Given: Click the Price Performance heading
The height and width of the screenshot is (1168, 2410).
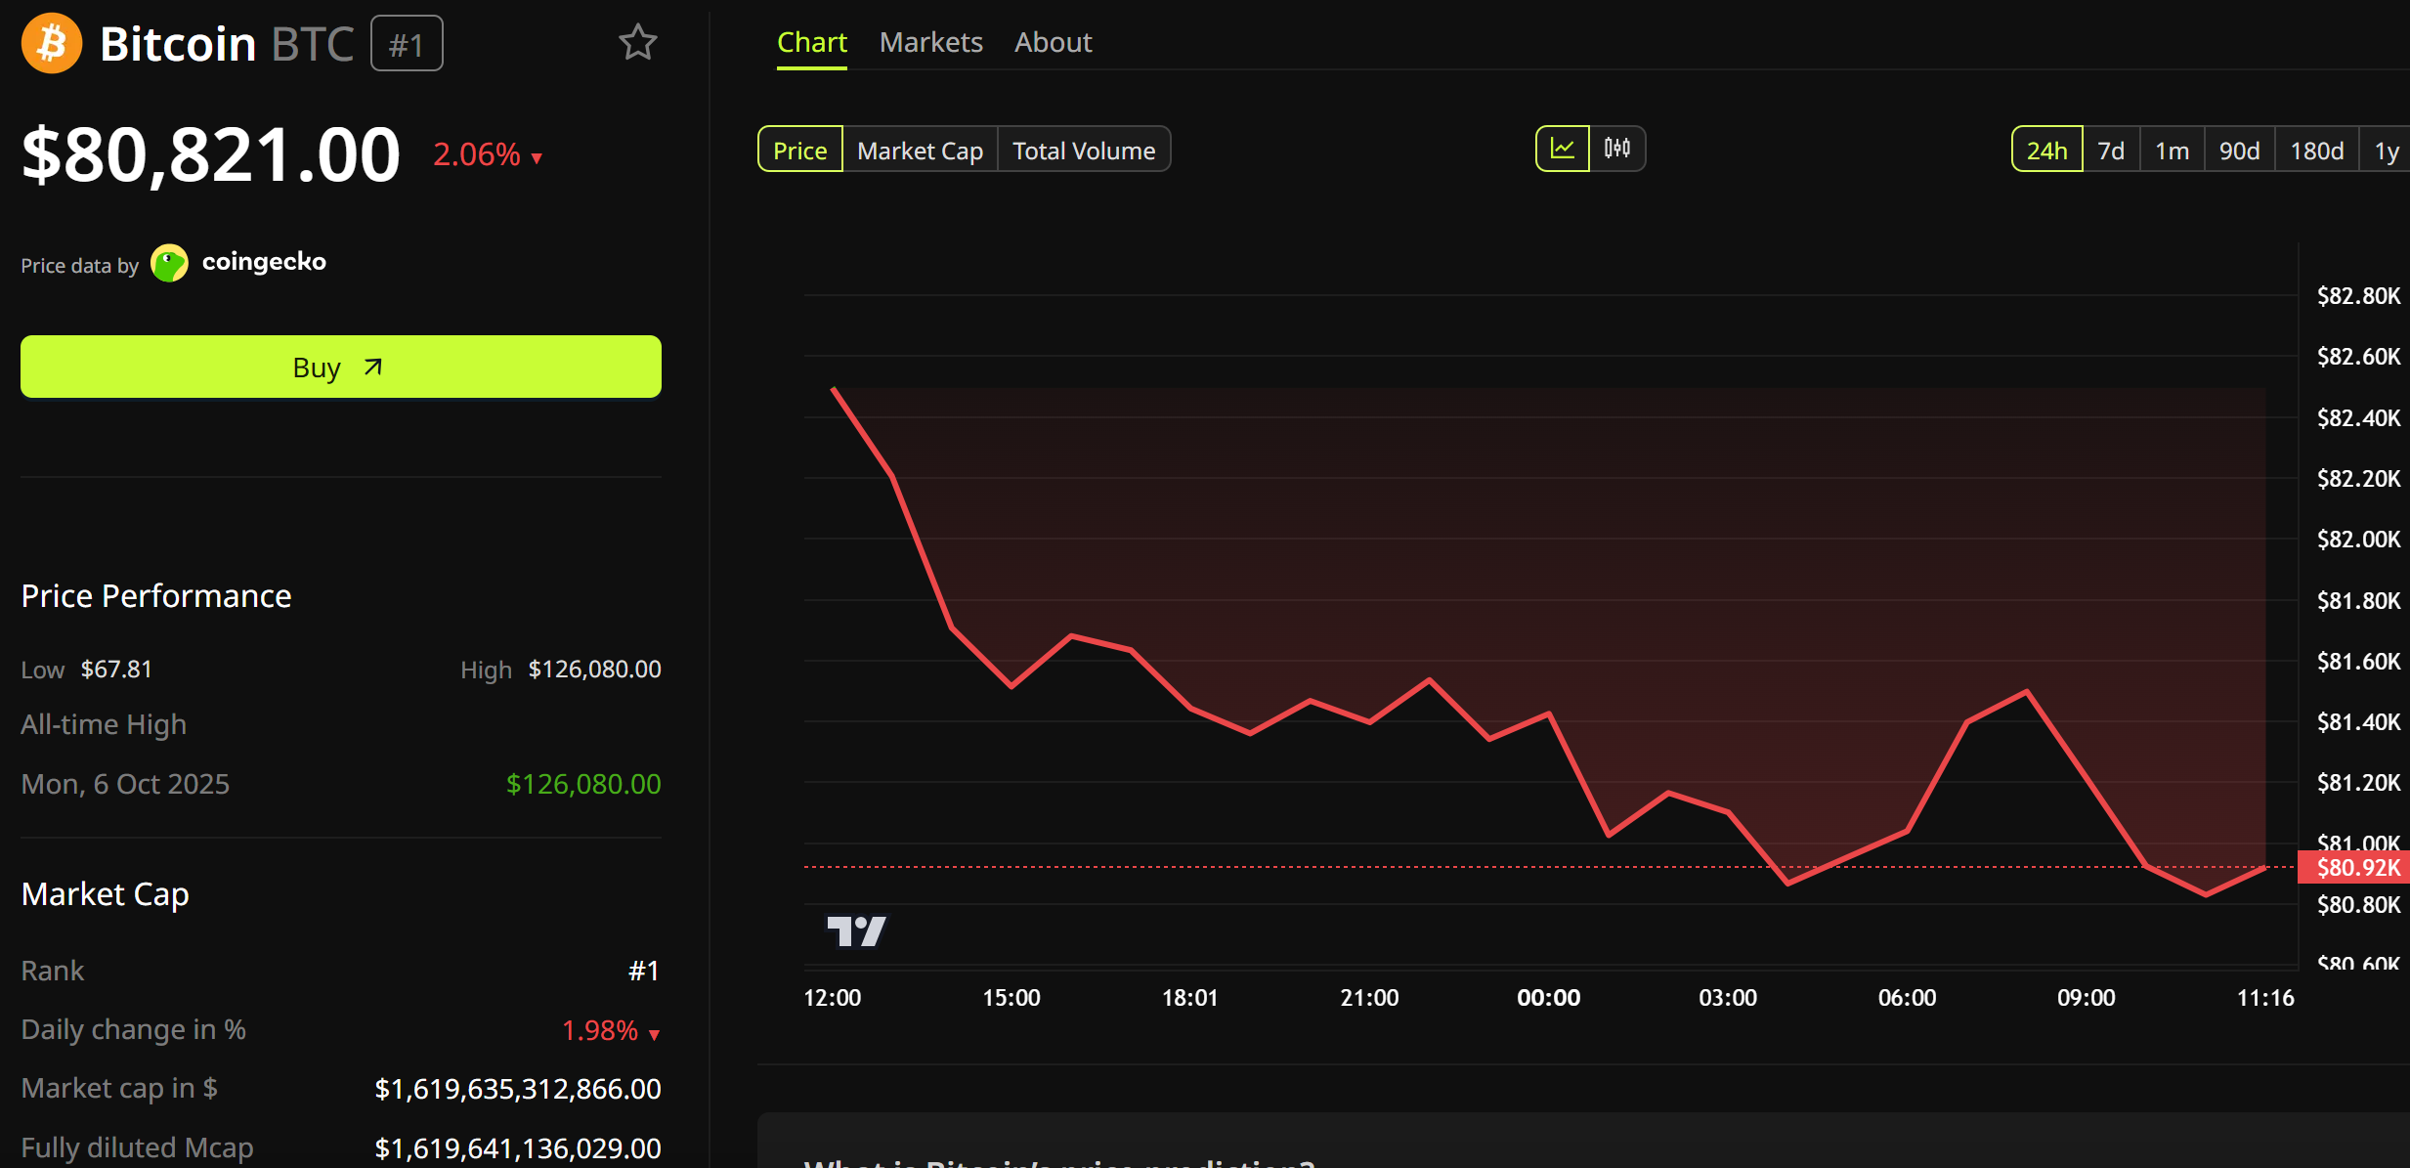Looking at the screenshot, I should 156,596.
